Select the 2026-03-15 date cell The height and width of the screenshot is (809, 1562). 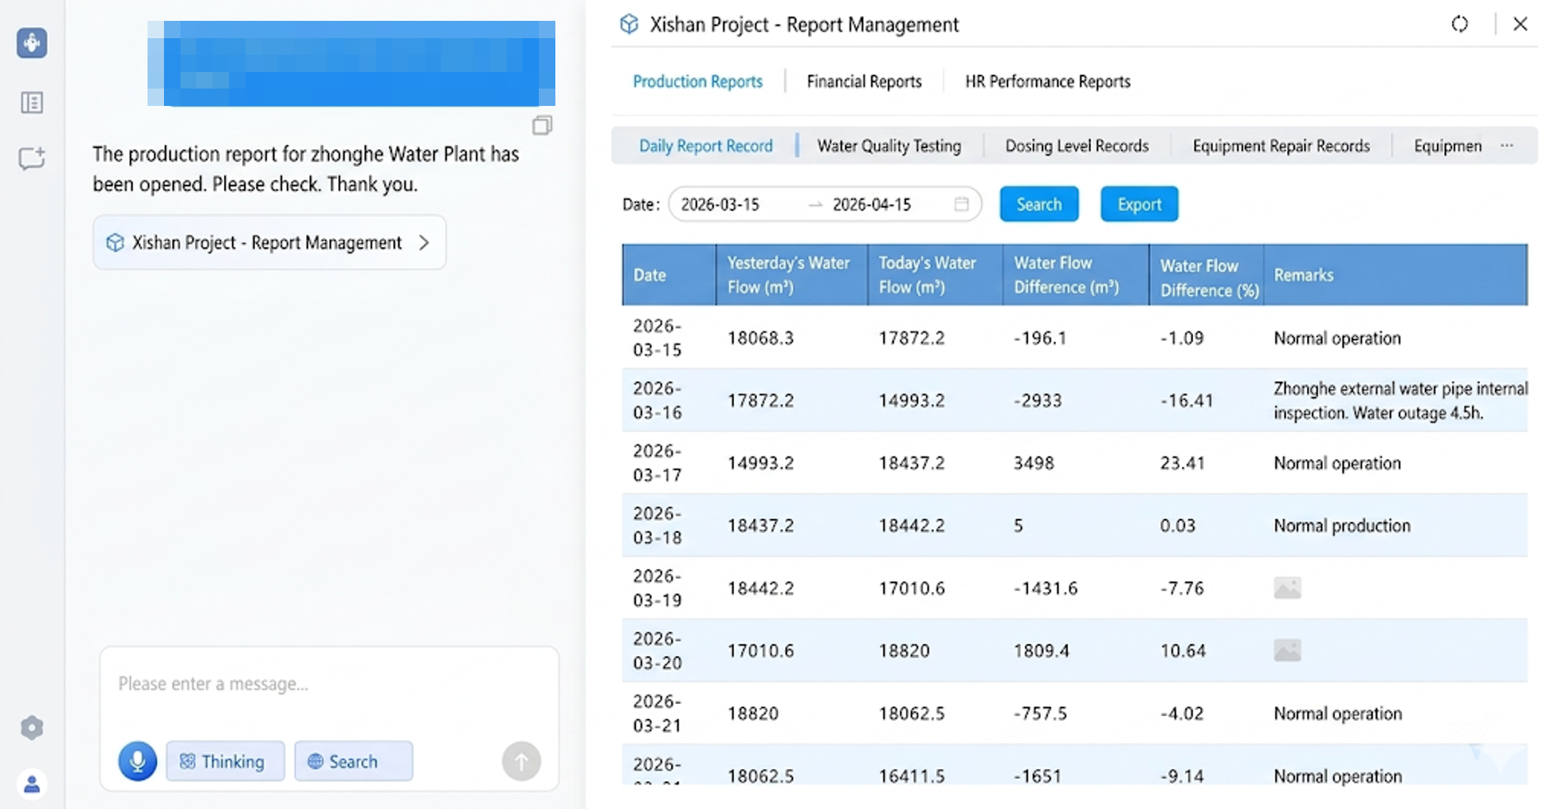point(658,338)
